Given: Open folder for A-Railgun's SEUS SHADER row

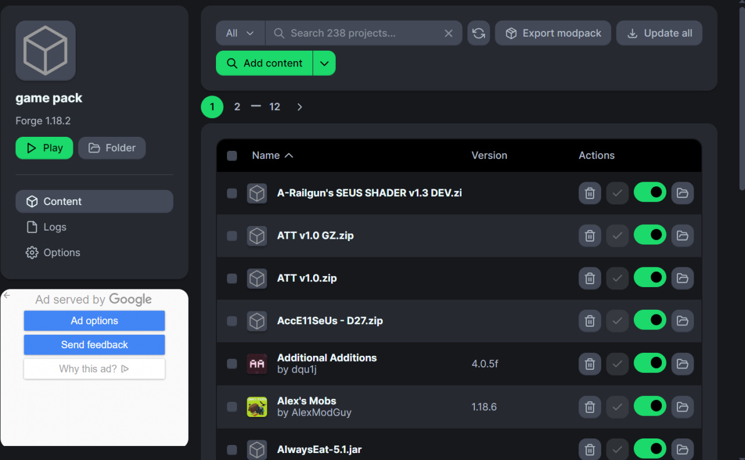Looking at the screenshot, I should 682,193.
